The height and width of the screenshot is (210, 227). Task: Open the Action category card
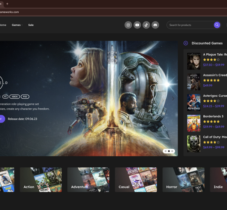point(41,180)
